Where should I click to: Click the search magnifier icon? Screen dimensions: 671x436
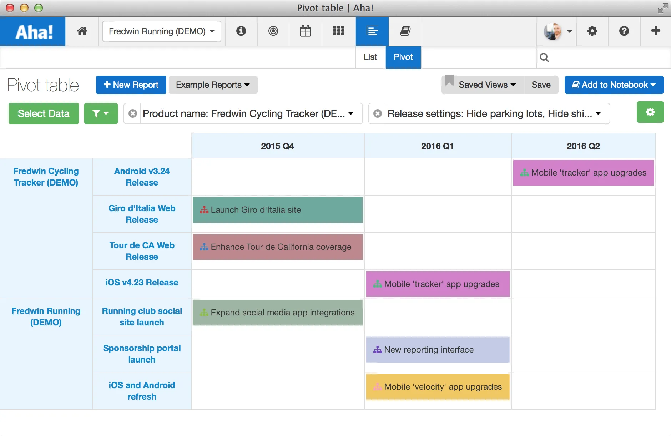544,57
